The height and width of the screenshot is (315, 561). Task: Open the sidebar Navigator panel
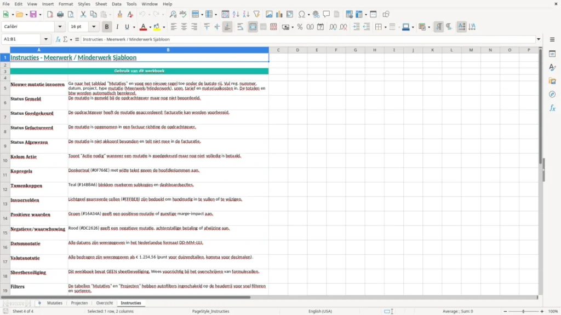pos(552,94)
